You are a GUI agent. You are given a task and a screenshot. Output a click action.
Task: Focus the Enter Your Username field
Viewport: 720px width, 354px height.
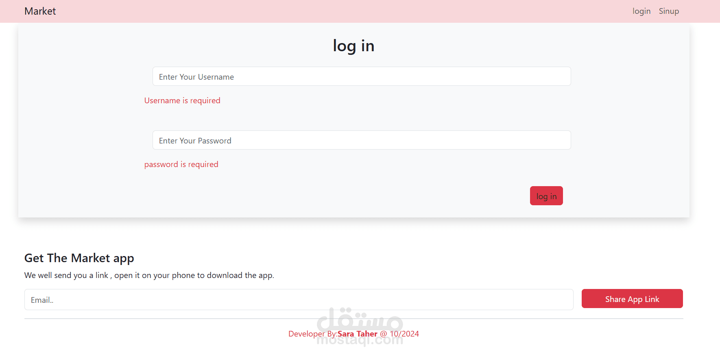pos(362,76)
